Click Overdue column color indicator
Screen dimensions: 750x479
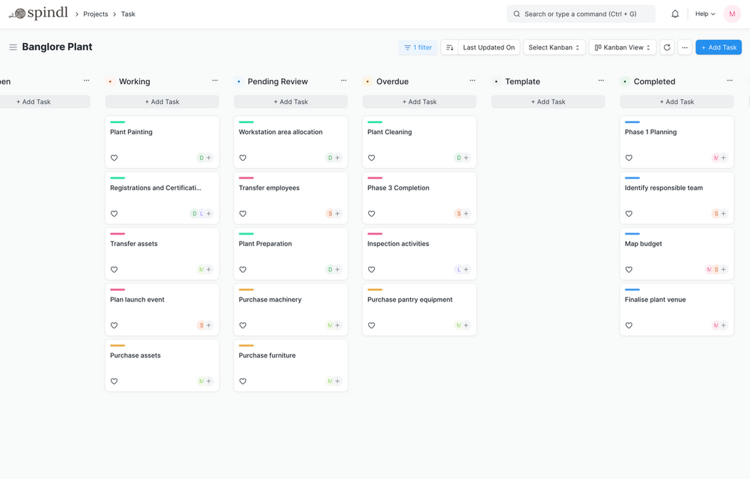pyautogui.click(x=367, y=81)
